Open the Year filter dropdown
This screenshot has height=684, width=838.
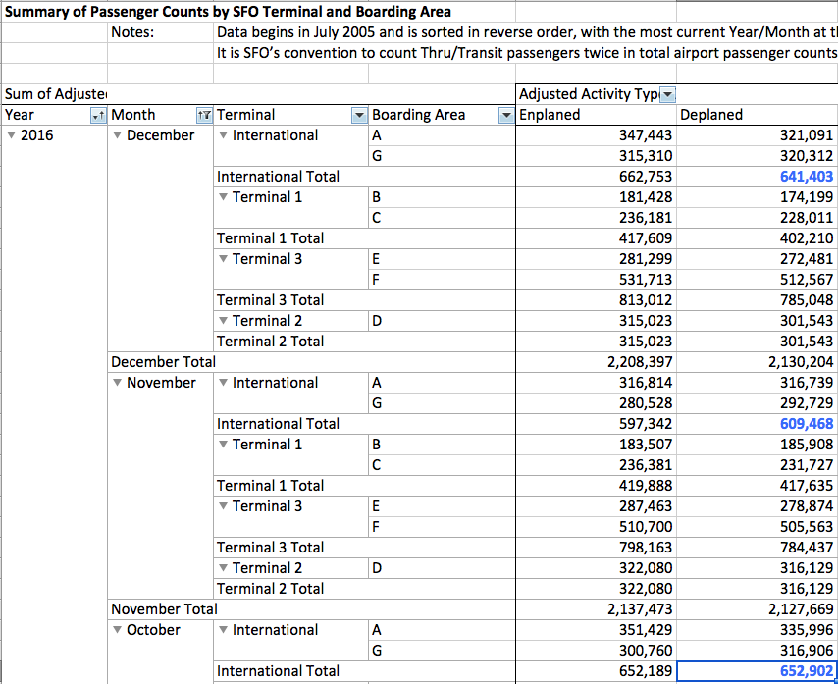[98, 115]
